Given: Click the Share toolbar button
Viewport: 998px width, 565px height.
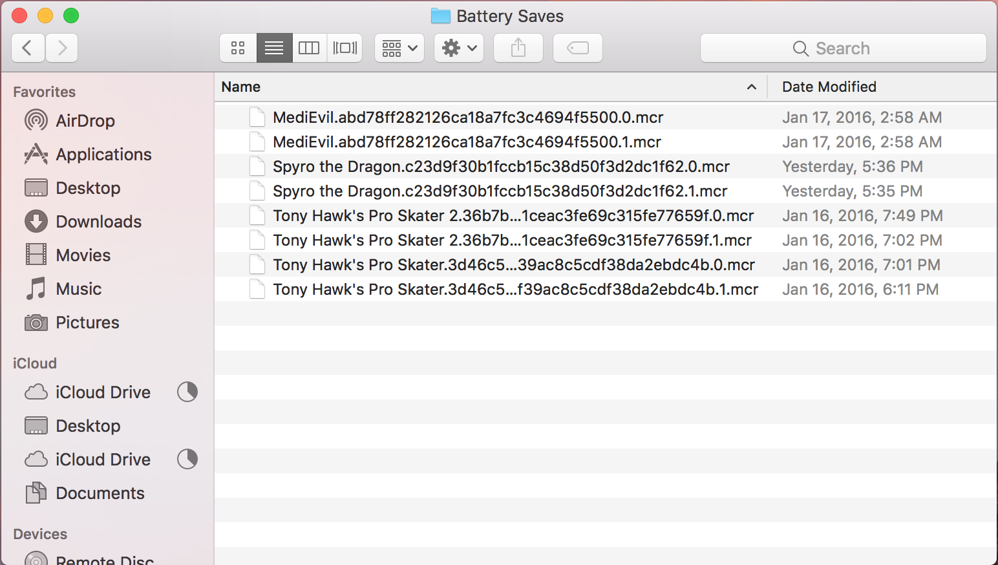Looking at the screenshot, I should [518, 48].
